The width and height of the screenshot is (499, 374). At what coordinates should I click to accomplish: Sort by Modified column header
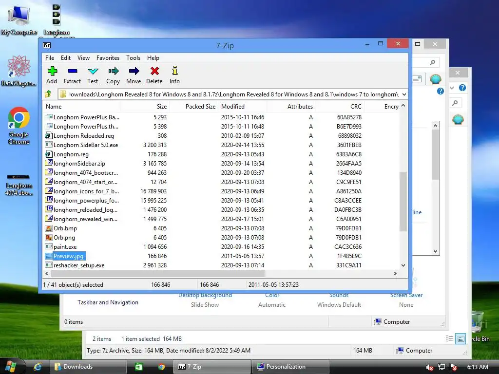(x=243, y=107)
